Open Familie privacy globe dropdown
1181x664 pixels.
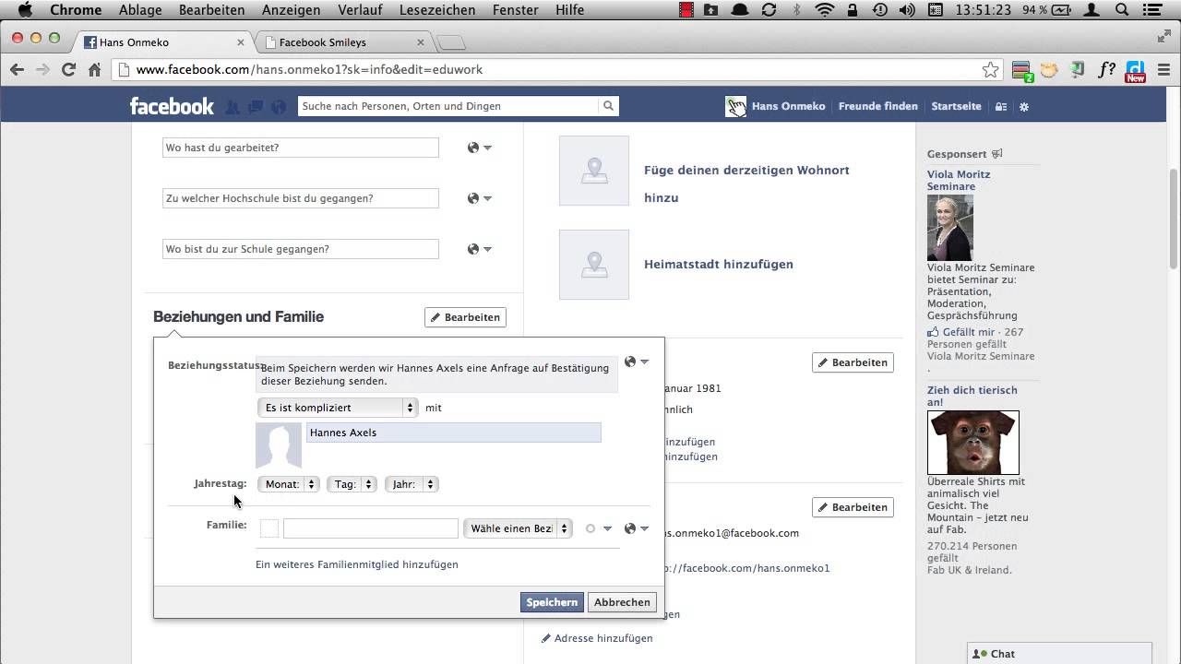click(637, 528)
